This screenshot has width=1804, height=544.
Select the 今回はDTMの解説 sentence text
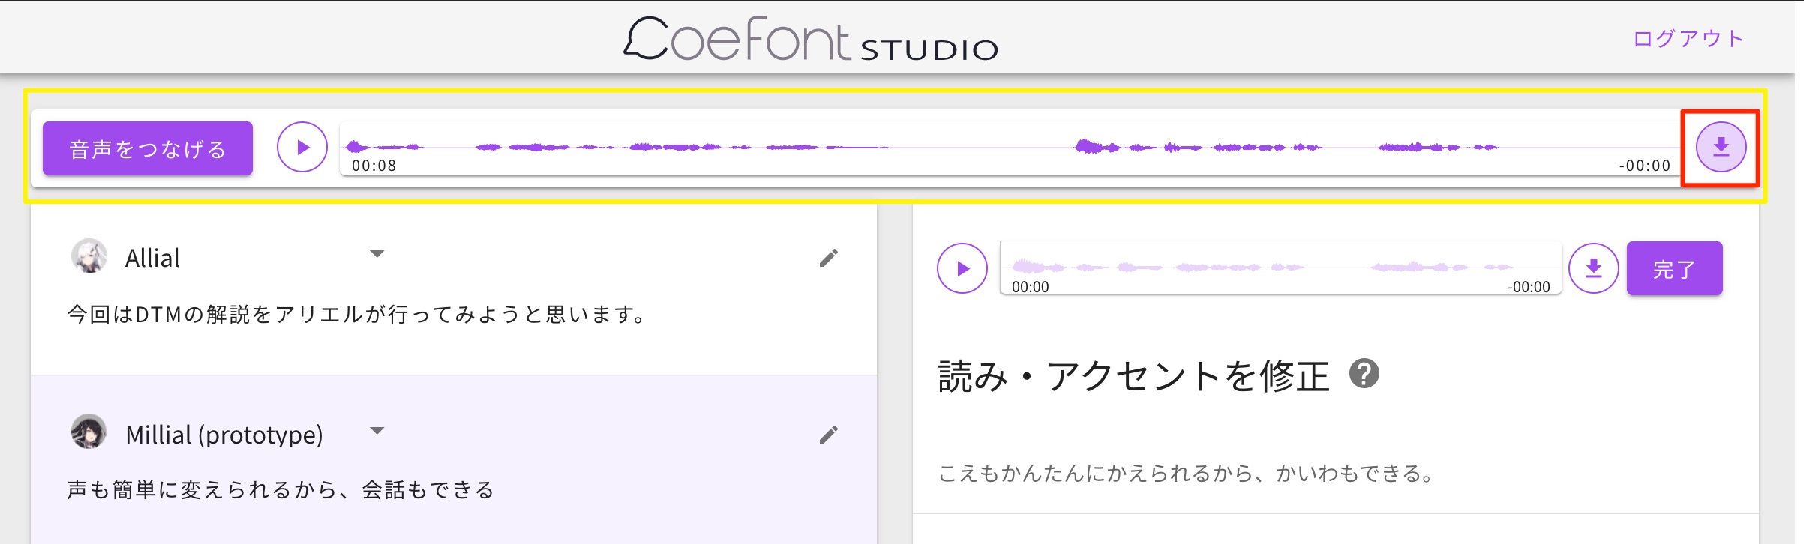[357, 314]
